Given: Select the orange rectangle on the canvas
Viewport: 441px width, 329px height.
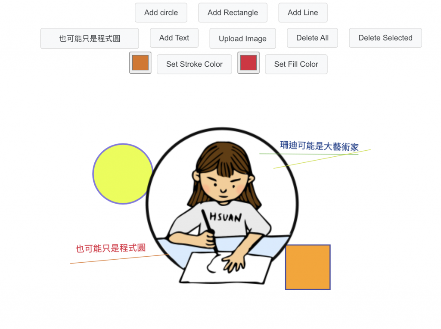Looking at the screenshot, I should [307, 267].
